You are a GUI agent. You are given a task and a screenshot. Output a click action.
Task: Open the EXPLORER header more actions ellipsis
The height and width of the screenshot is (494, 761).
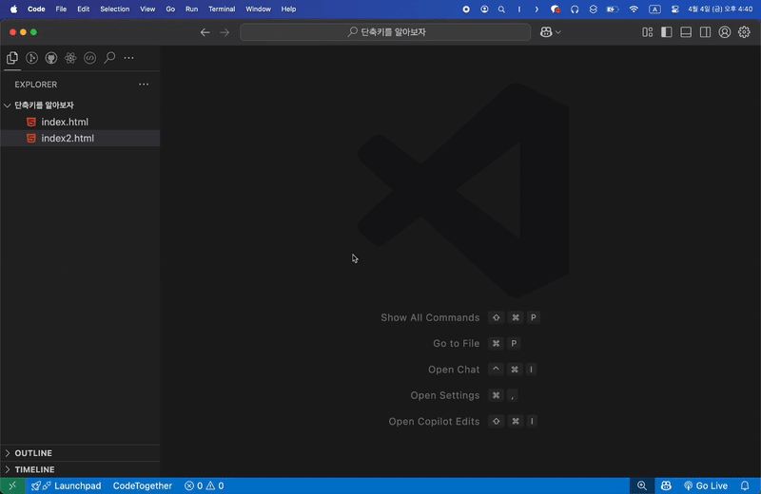[144, 85]
